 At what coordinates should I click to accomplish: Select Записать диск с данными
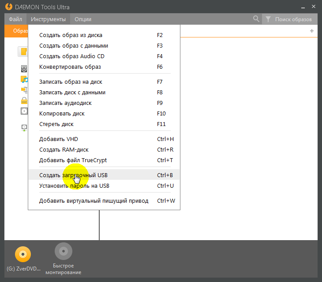click(x=104, y=93)
